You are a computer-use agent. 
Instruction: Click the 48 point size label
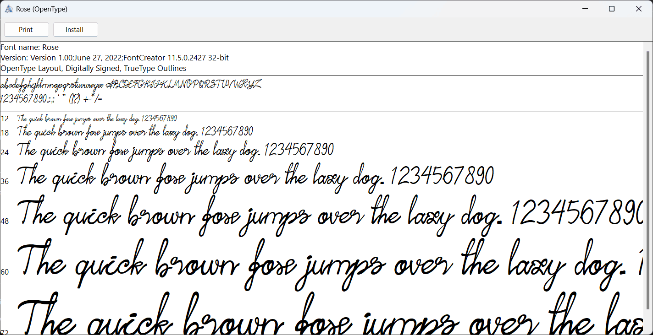pyautogui.click(x=5, y=221)
